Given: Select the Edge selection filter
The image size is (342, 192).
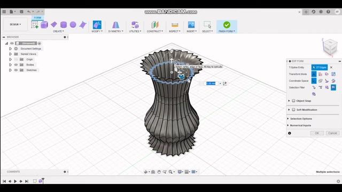Looking at the screenshot, I should point(321,87).
